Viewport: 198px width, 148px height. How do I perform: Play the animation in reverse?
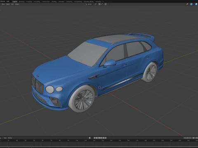click(99, 138)
